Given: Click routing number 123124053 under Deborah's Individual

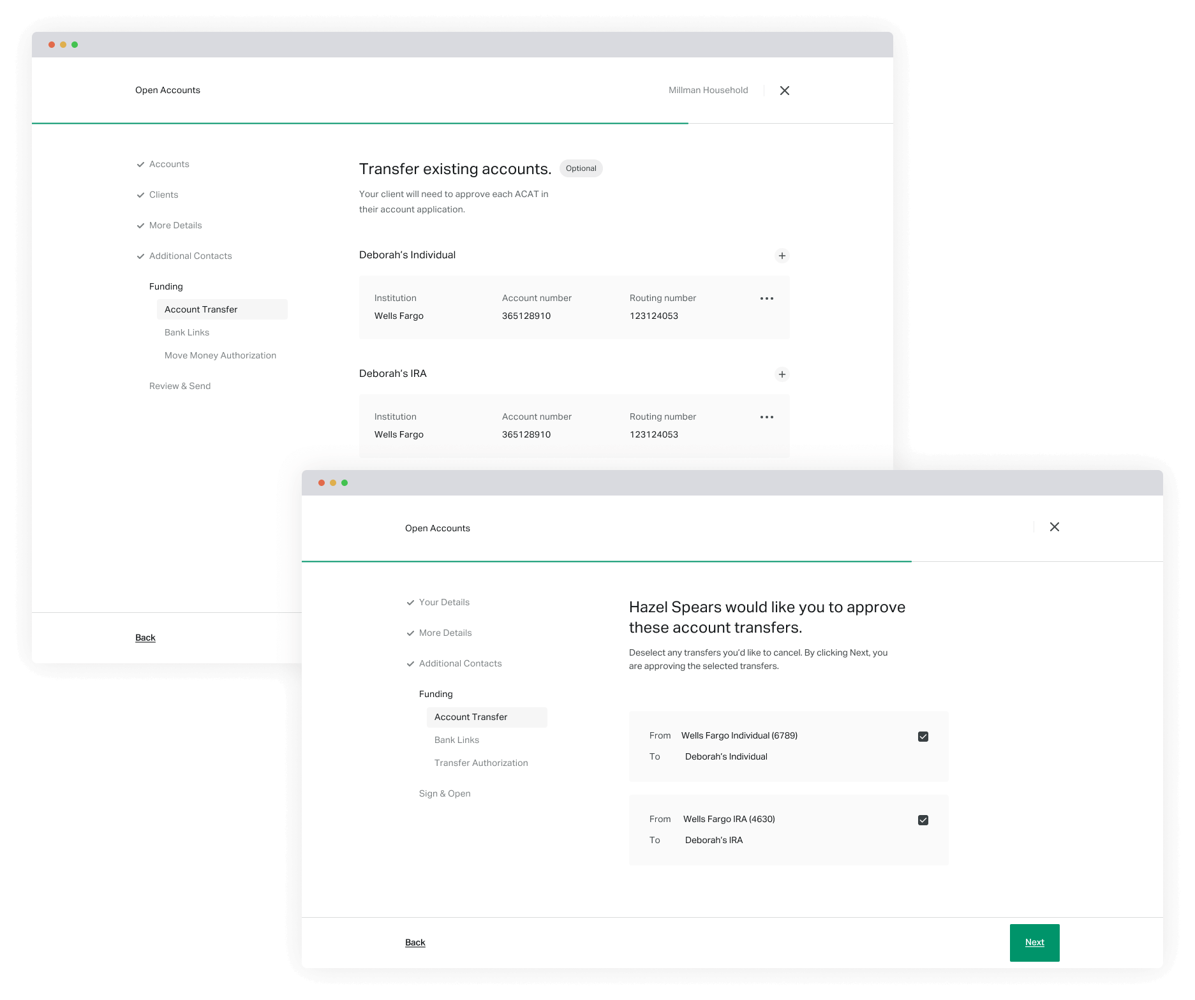Looking at the screenshot, I should [654, 316].
